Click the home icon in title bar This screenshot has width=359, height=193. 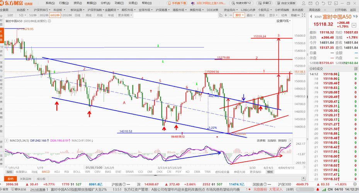(317, 3)
